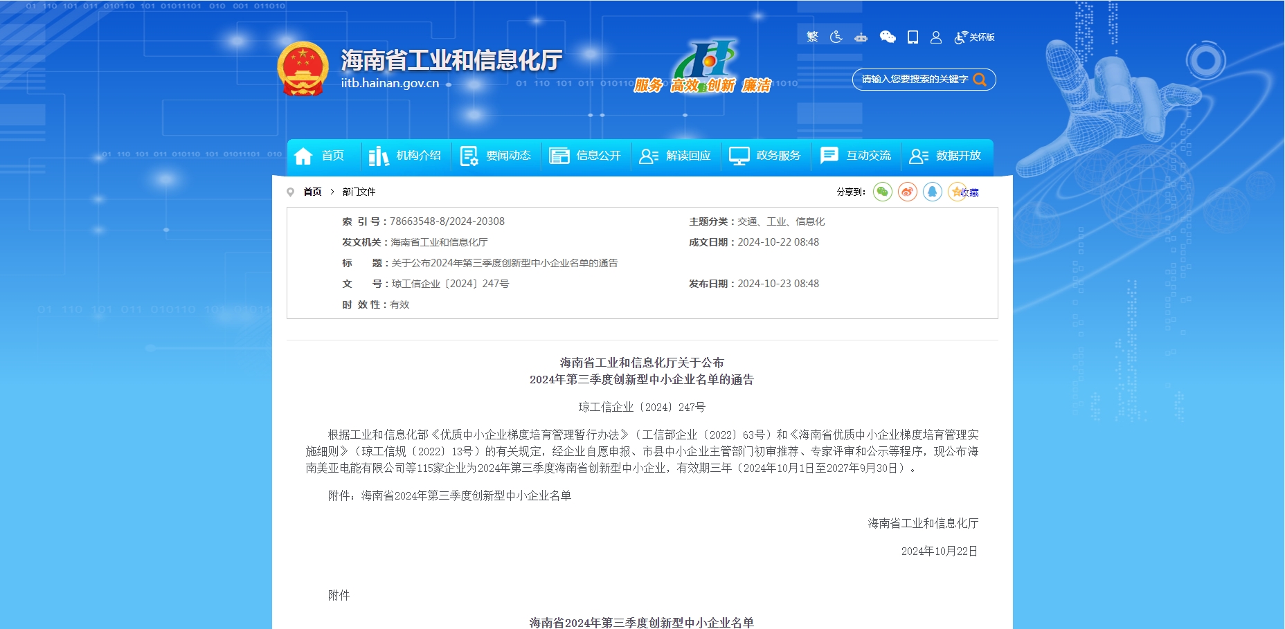Viewport: 1285px width, 629px height.
Task: Click 部门文件 breadcrumb link
Action: [x=359, y=192]
